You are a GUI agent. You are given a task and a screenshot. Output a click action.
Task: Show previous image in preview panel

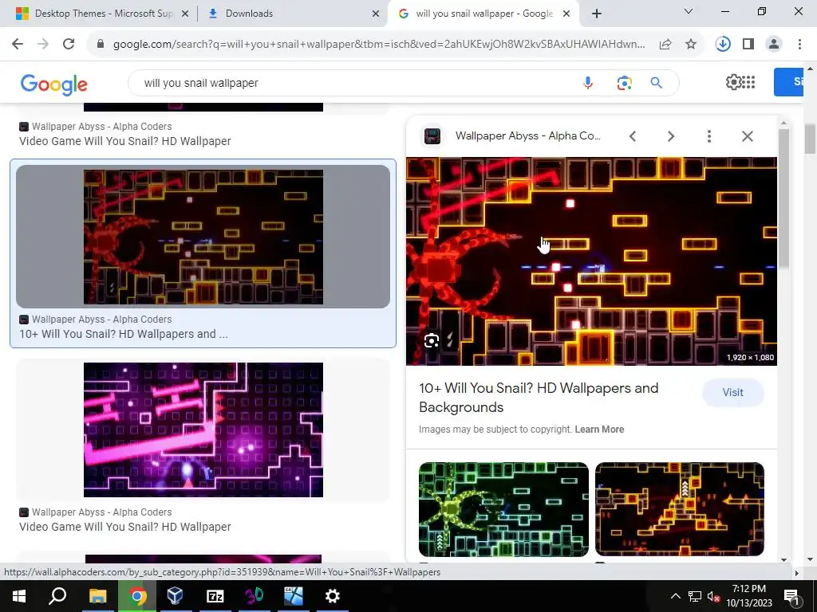[633, 136]
